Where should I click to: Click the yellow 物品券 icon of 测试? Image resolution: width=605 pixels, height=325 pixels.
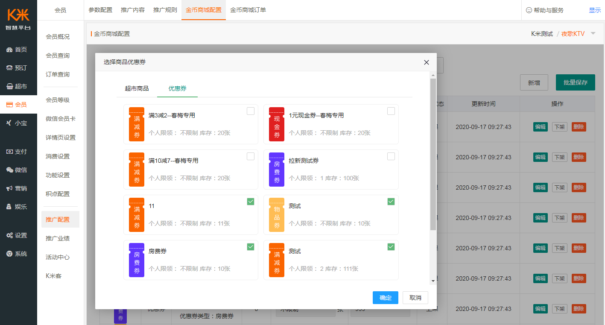277,215
